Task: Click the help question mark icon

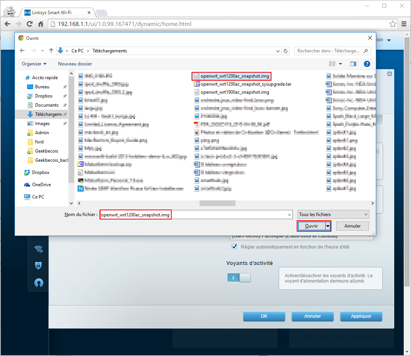Action: (x=367, y=64)
